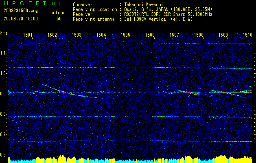The height and width of the screenshot is (163, 256).
Task: Click the Receiving Location field label
Action: (95, 10)
